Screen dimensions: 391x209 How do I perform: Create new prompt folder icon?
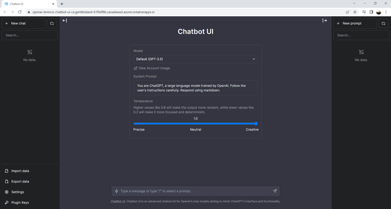(384, 23)
